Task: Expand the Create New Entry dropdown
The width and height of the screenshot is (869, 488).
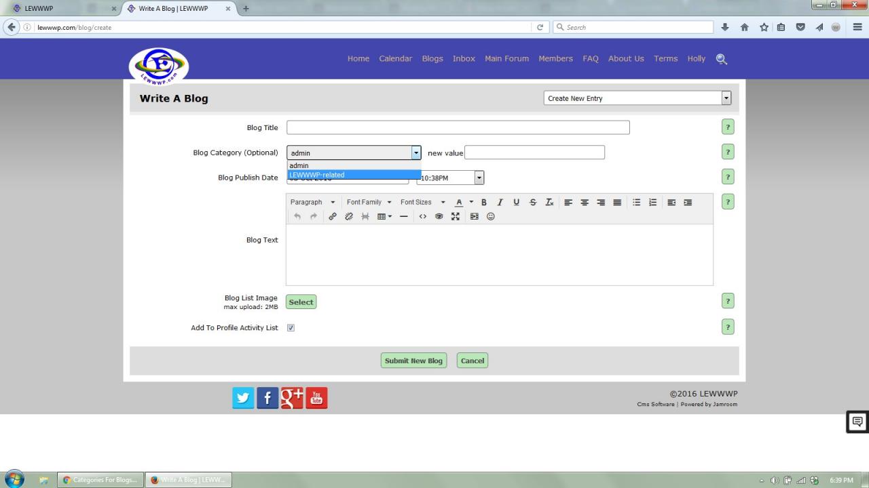Action: (x=726, y=98)
